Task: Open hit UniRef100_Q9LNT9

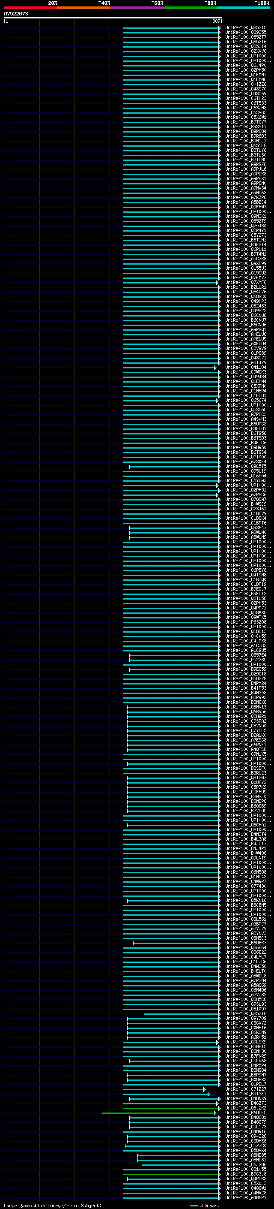Action: coord(245,859)
